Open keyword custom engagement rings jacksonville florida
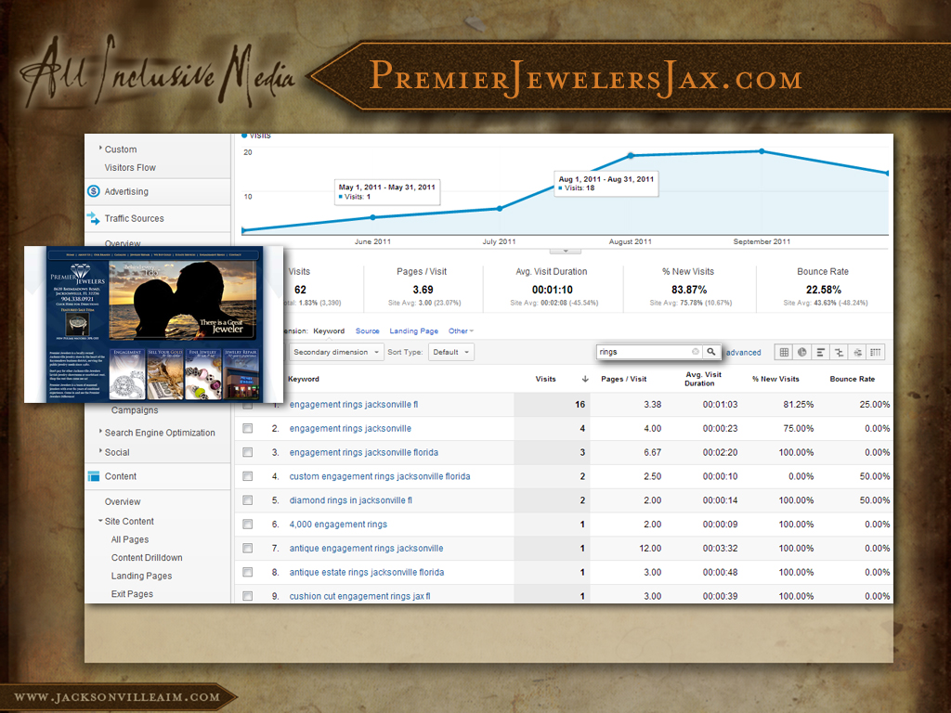The height and width of the screenshot is (713, 951). [x=379, y=476]
